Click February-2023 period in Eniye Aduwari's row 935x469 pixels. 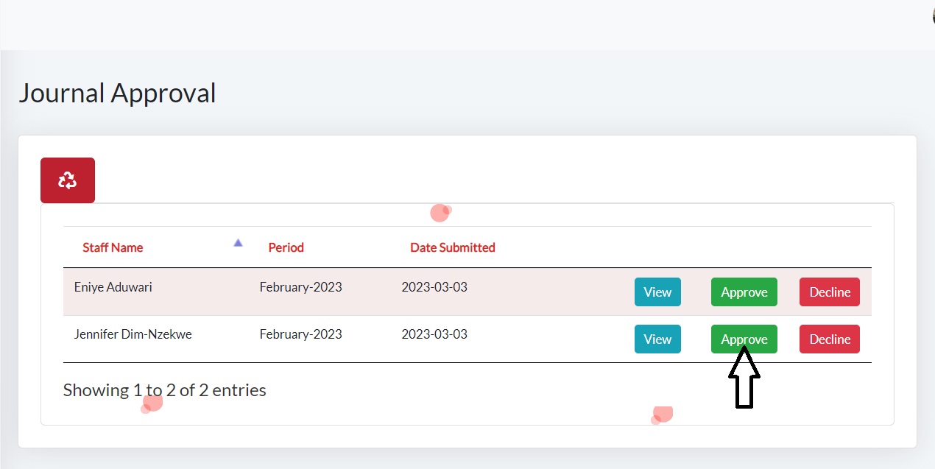(300, 287)
